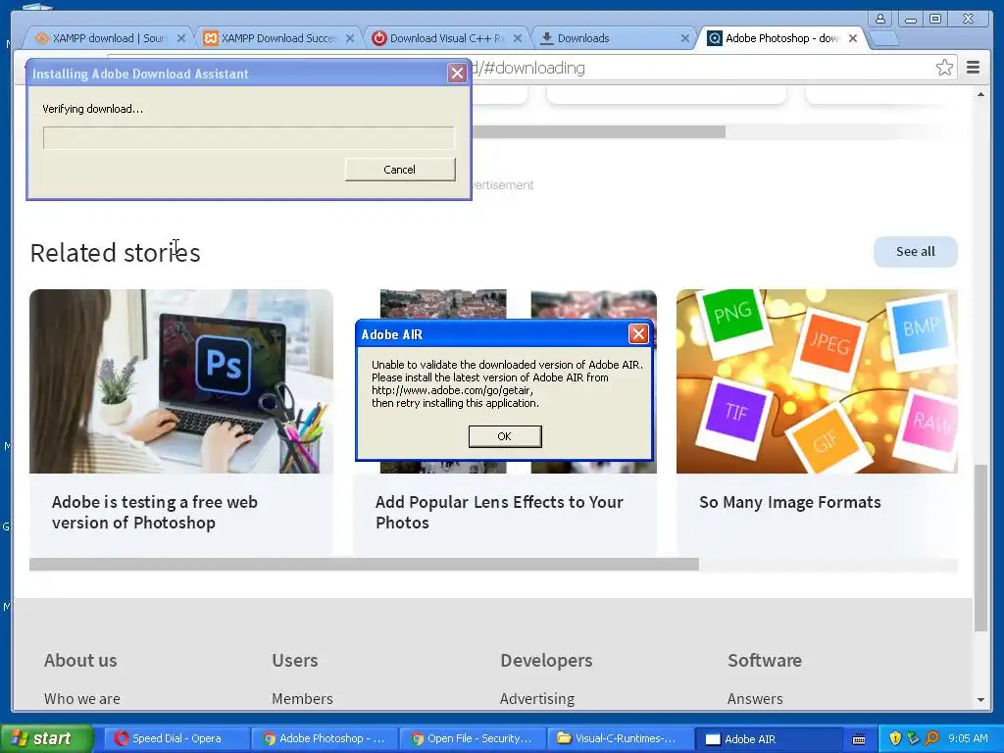Open the Members footer link
1004x753 pixels.
302,698
